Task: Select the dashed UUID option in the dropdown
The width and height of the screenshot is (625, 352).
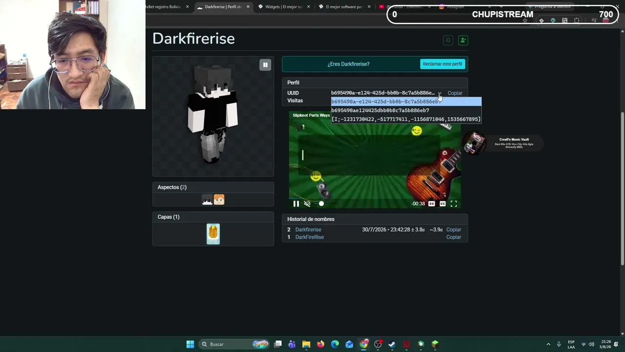Action: [406, 102]
